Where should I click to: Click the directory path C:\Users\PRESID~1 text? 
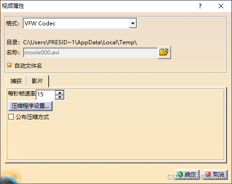[x=80, y=42]
